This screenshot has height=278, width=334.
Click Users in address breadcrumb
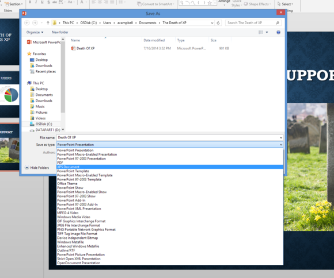click(x=107, y=23)
